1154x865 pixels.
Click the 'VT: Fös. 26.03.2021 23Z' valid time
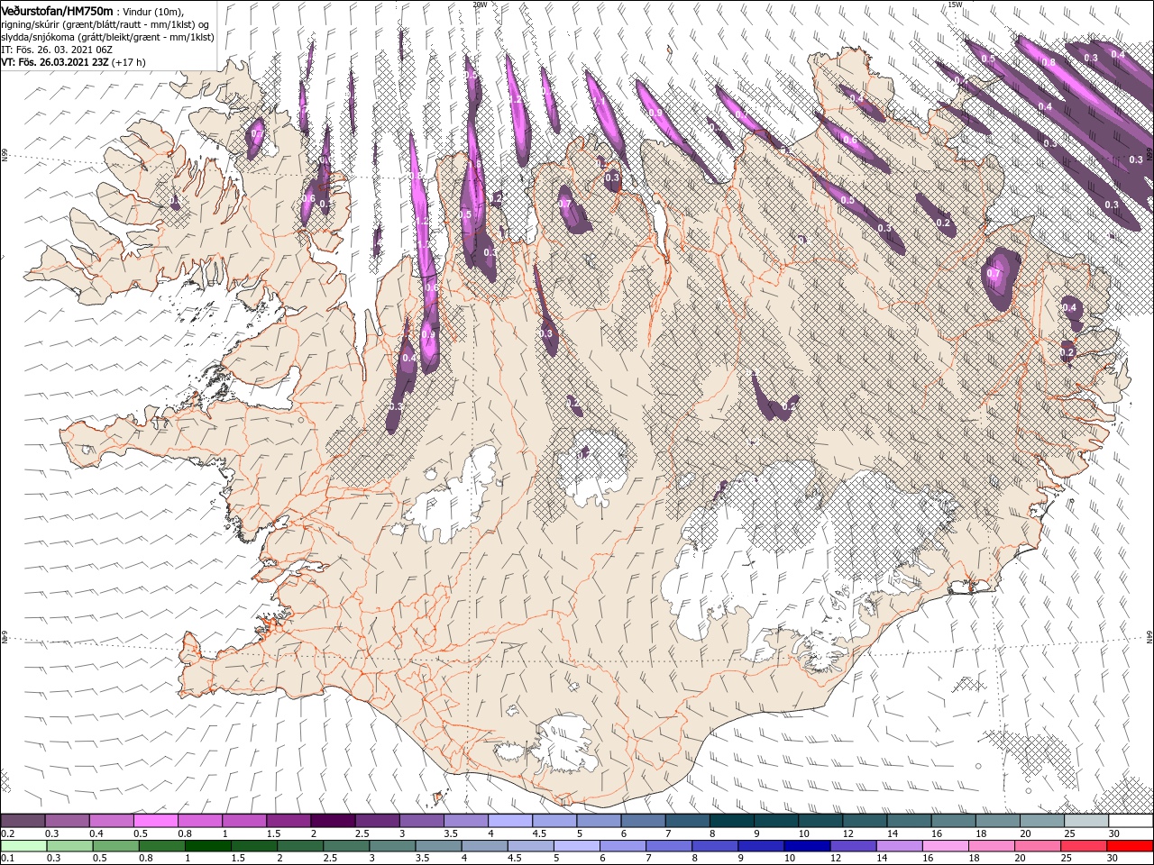pyautogui.click(x=54, y=62)
